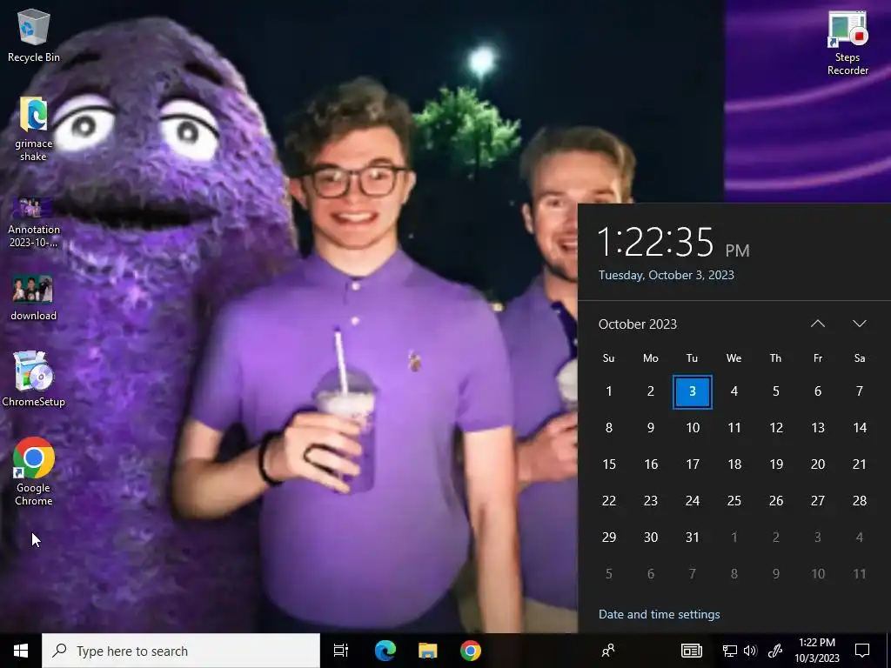Select the Steps Recorder desktop shortcut
This screenshot has width=891, height=668.
click(x=847, y=43)
